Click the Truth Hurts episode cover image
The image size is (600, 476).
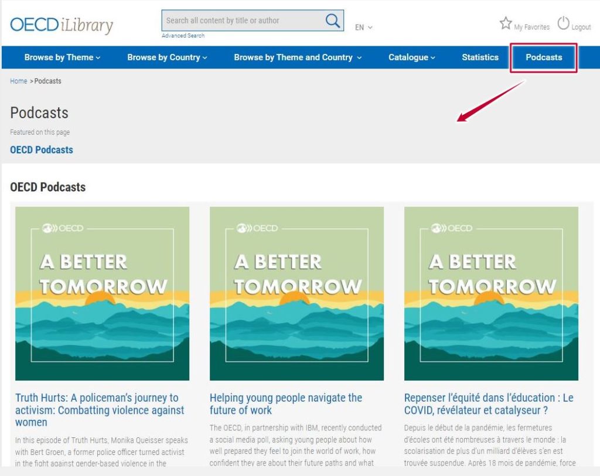(102, 294)
